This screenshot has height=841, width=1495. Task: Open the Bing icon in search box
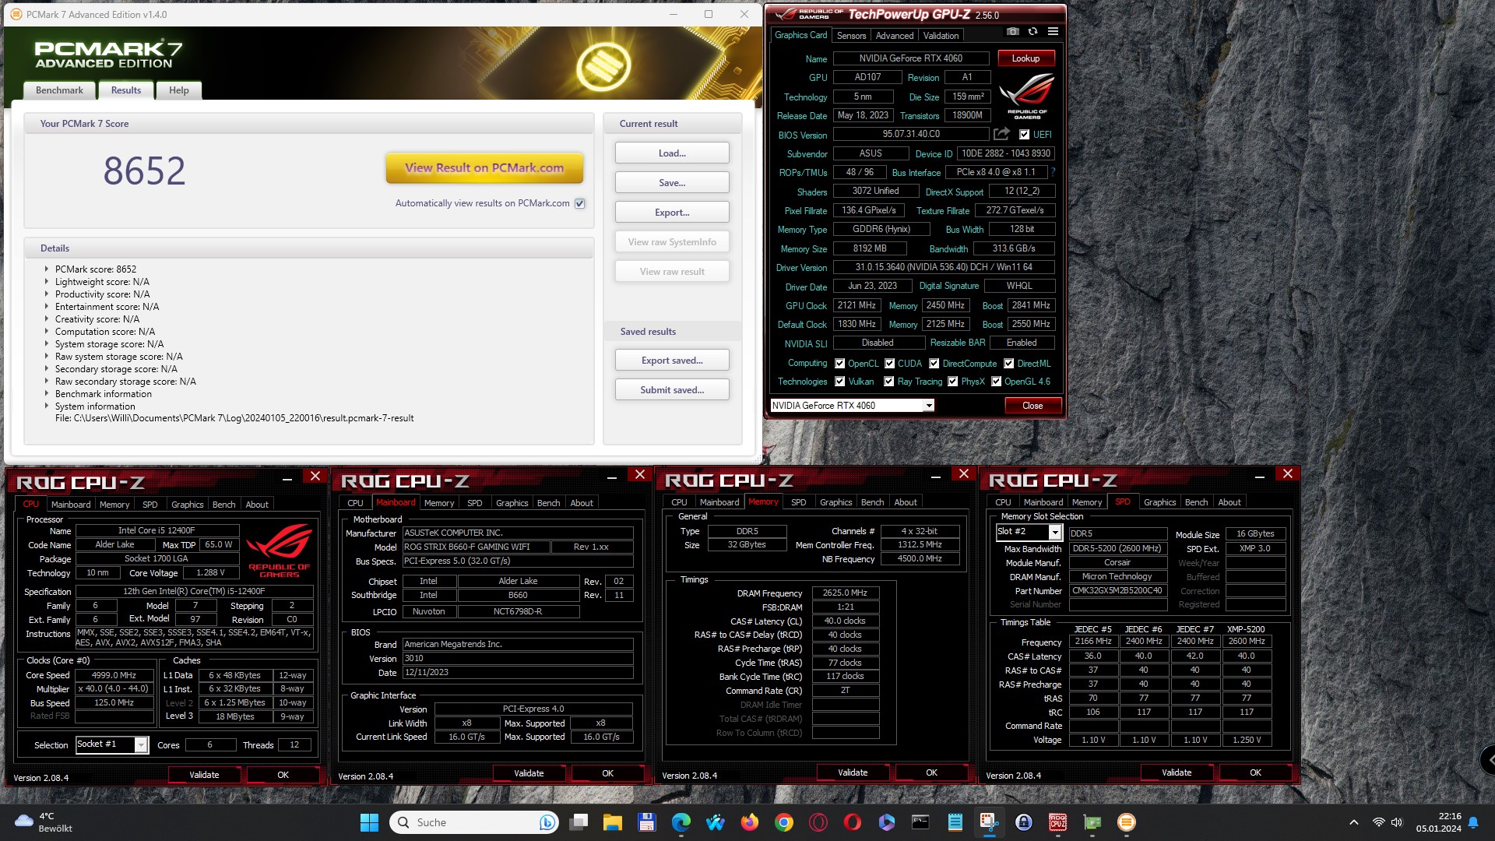click(547, 822)
